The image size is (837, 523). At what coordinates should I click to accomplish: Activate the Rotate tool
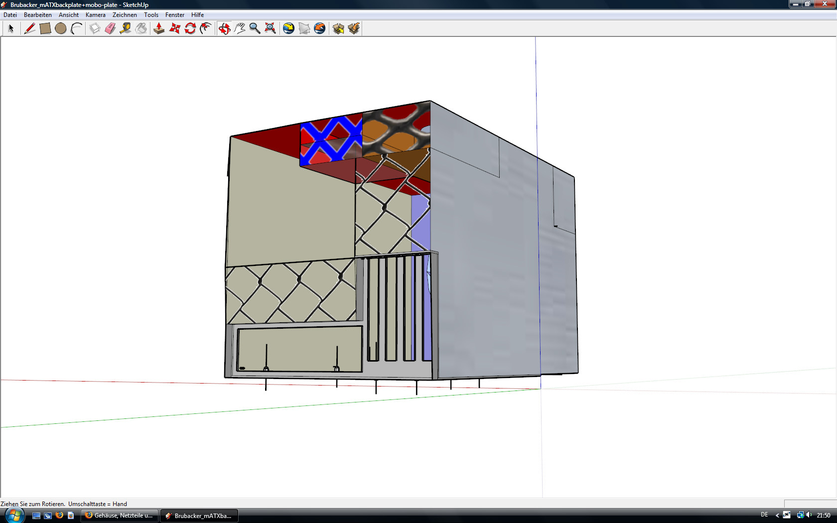click(x=190, y=28)
